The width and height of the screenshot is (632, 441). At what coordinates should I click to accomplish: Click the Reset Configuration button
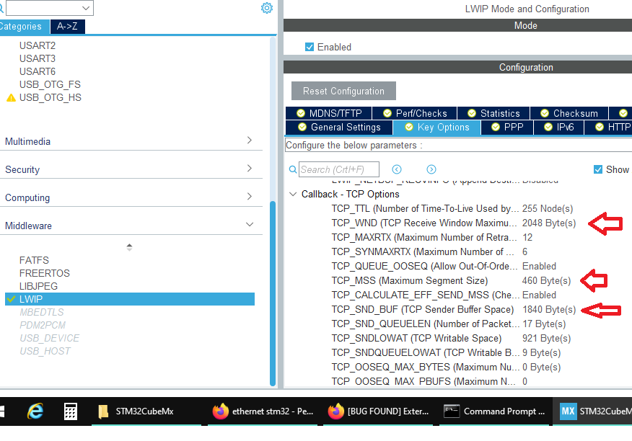coord(344,91)
